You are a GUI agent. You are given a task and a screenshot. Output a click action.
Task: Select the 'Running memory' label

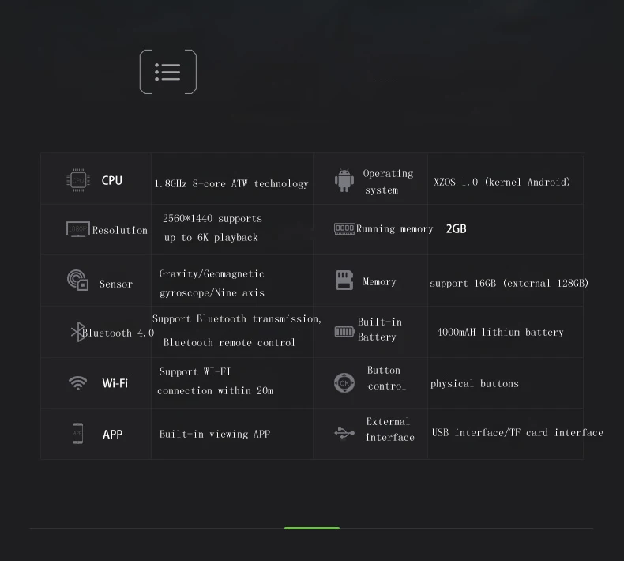click(x=394, y=229)
